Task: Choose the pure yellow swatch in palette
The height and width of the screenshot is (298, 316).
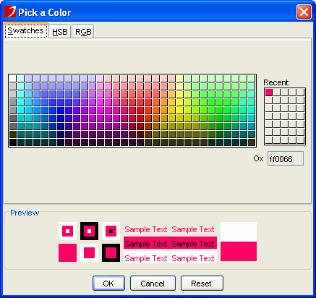Action: 180,111
